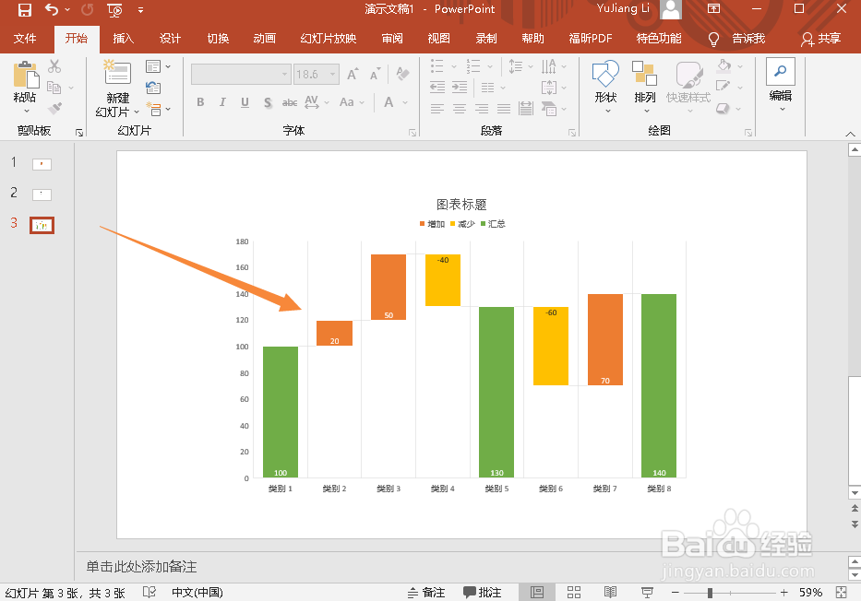The height and width of the screenshot is (601, 861).
Task: Select the Format Painter brush icon
Action: 54,108
